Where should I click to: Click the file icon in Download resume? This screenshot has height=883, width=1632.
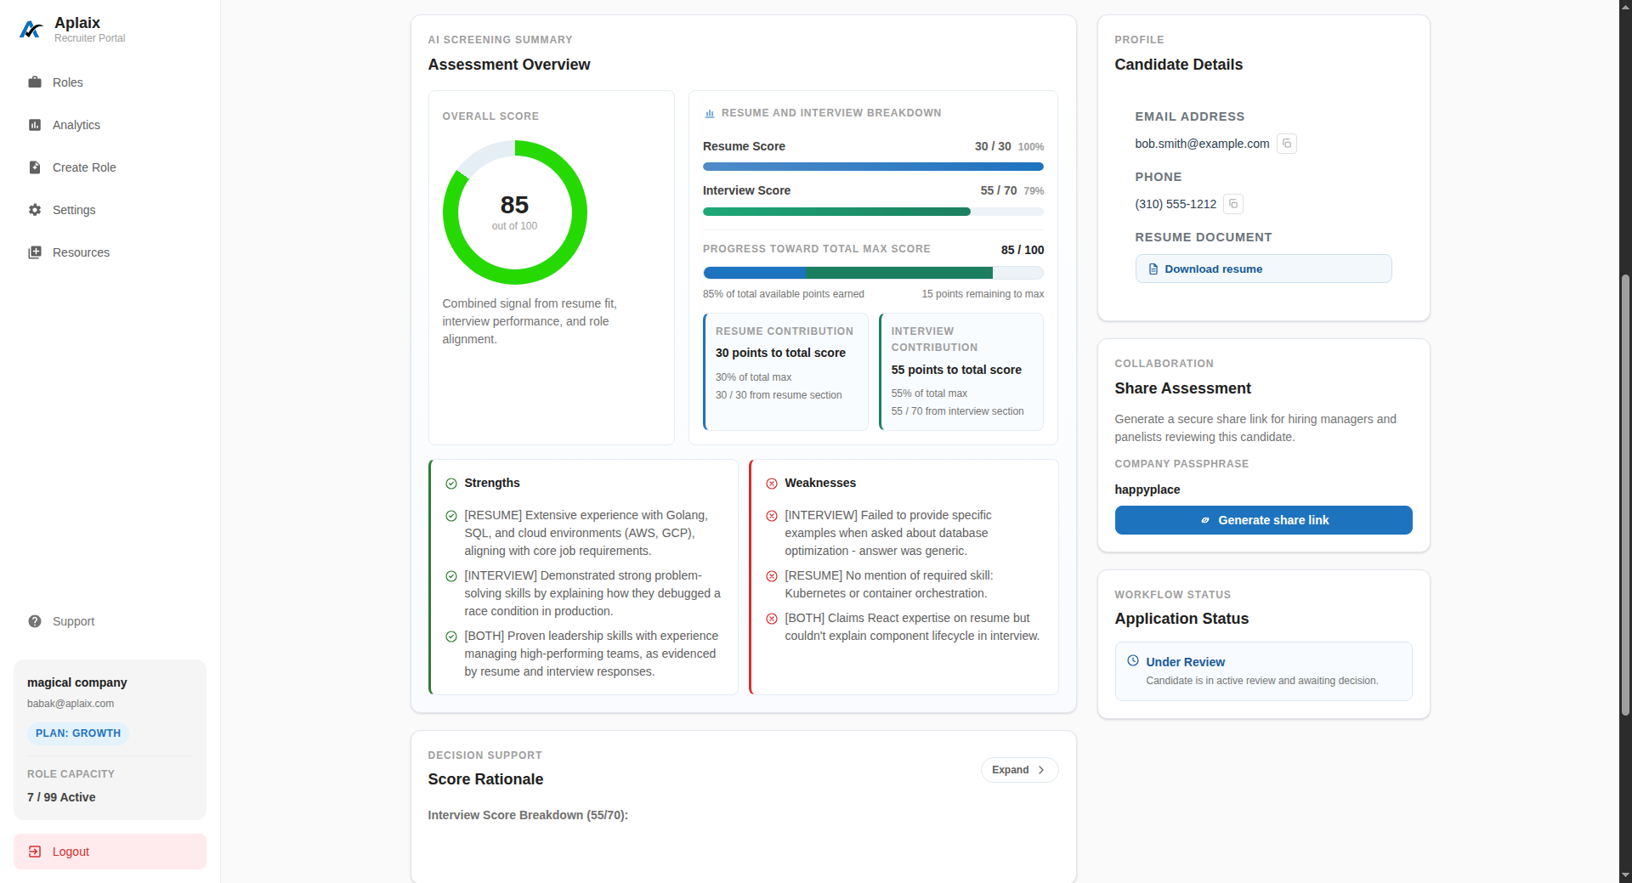[1153, 269]
